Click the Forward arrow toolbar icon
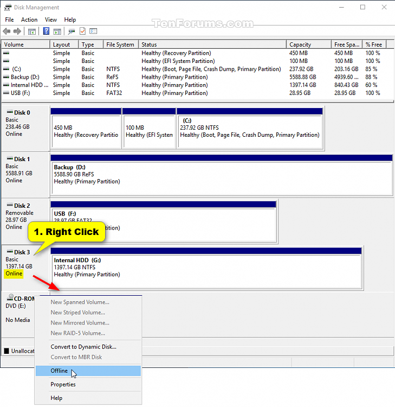Viewport: 395px width, 407px height. click(x=17, y=31)
